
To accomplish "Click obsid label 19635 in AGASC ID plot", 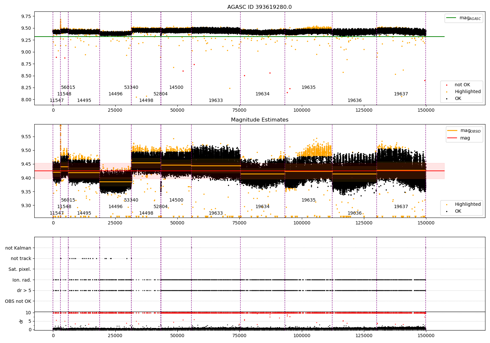I will point(309,88).
